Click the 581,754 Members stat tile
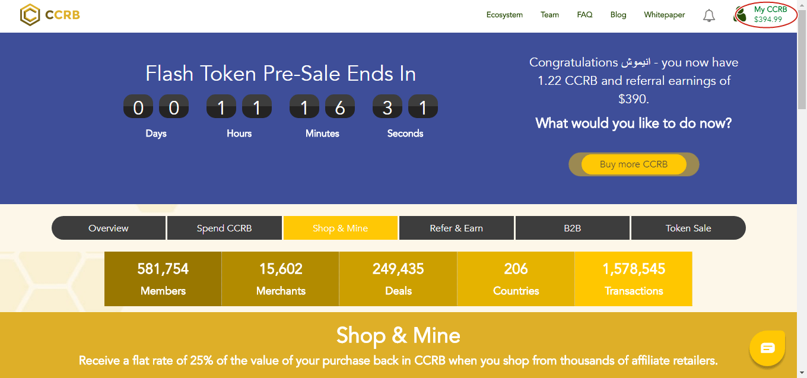The width and height of the screenshot is (807, 378). click(163, 279)
